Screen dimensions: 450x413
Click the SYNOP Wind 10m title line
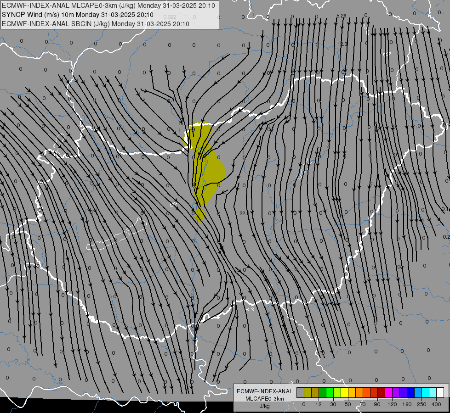[x=78, y=15]
